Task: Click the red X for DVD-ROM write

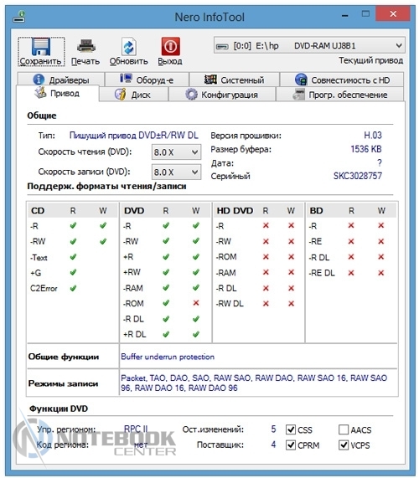Action: 195,303
